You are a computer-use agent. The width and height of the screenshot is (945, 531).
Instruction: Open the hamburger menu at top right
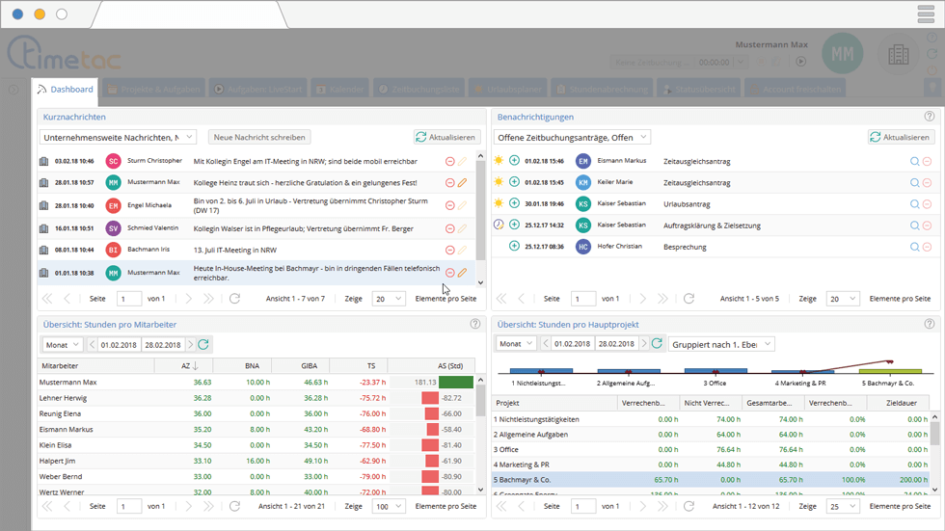927,13
